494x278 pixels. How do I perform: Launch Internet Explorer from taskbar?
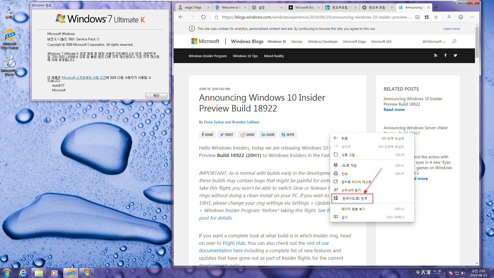pyautogui.click(x=23, y=273)
